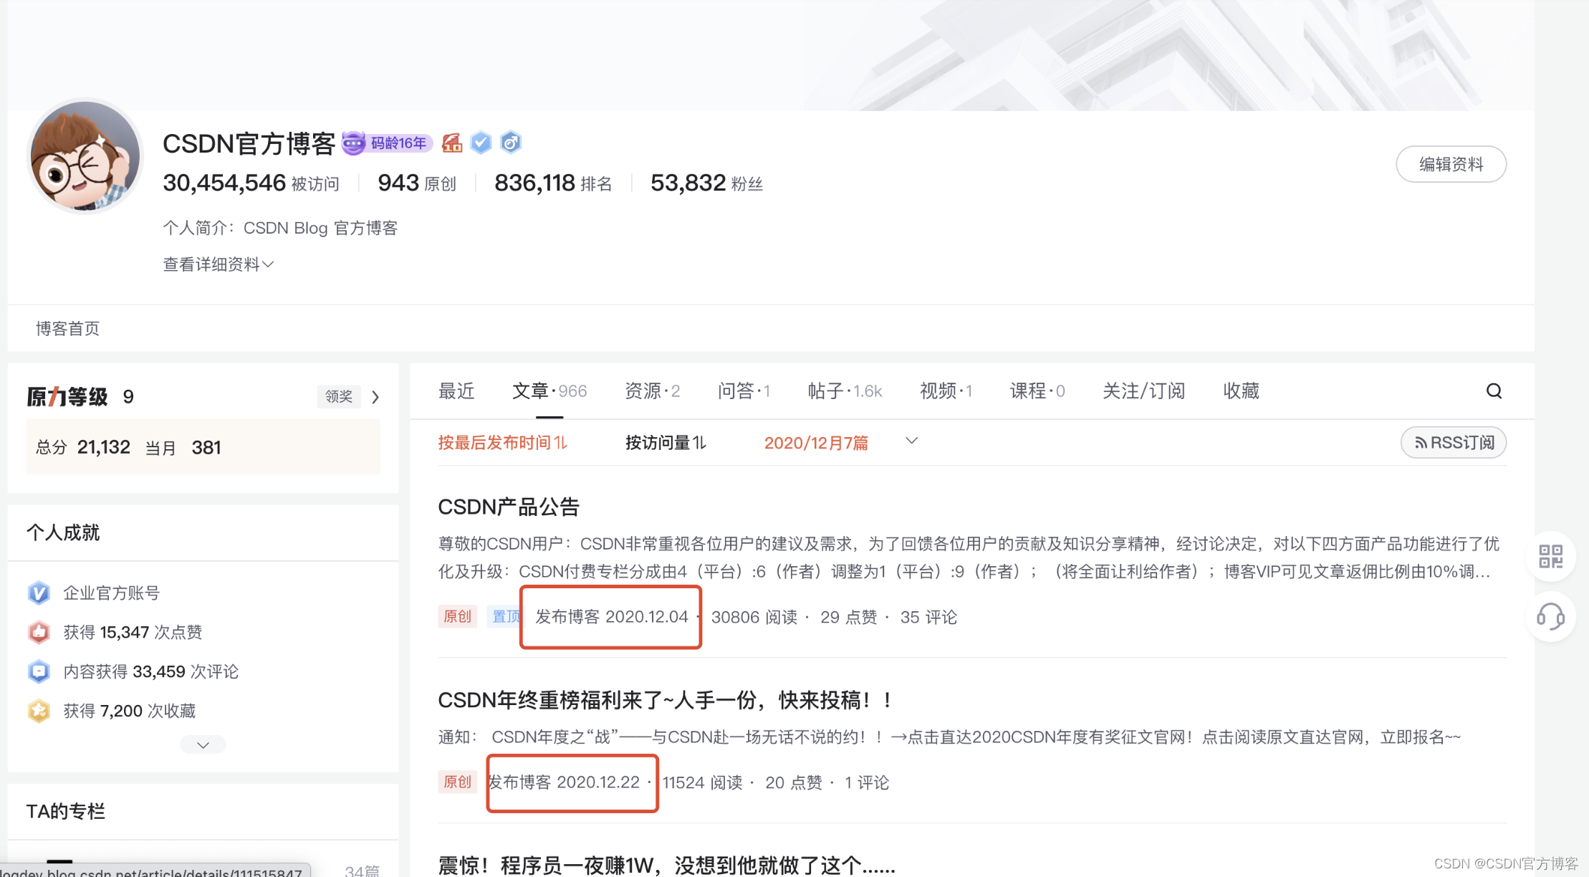This screenshot has width=1589, height=877.
Task: Click the 企业官方账号 V shield icon
Action: click(39, 593)
